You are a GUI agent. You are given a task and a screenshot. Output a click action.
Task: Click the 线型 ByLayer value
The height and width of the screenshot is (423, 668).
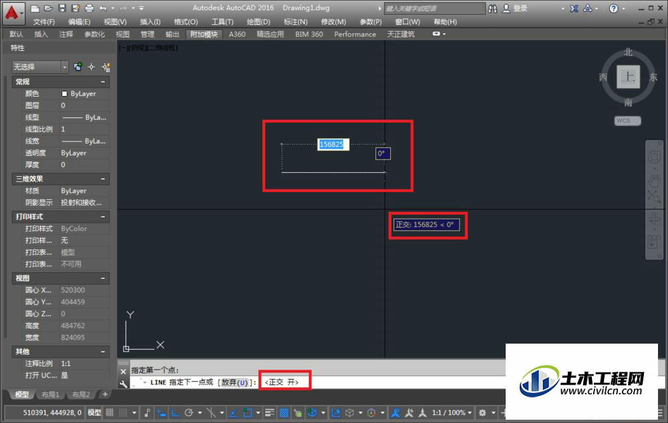[84, 117]
